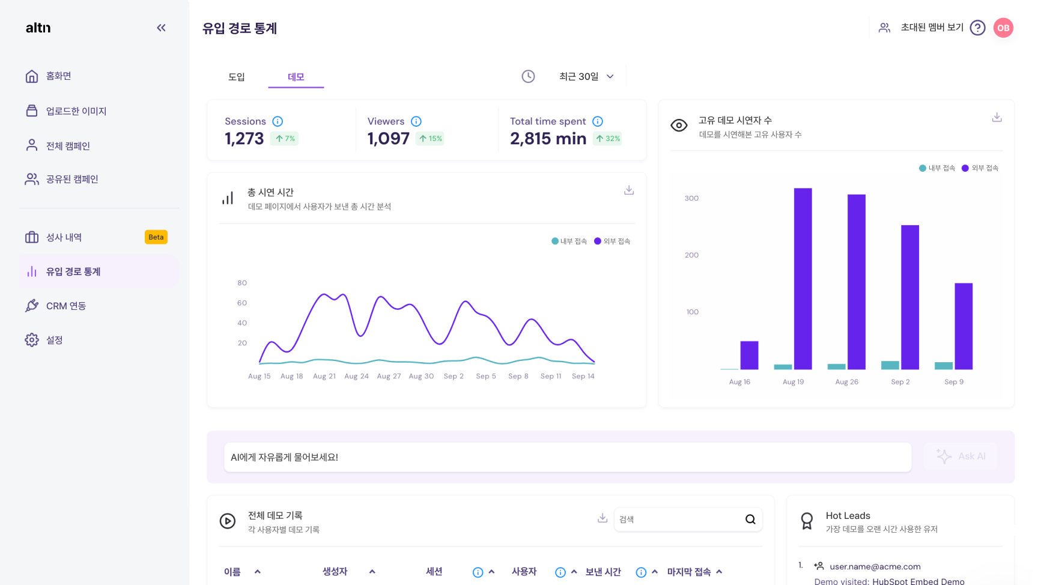Toggle 외부 접속 legend in bar chart
The image size is (1038, 585).
coord(980,168)
